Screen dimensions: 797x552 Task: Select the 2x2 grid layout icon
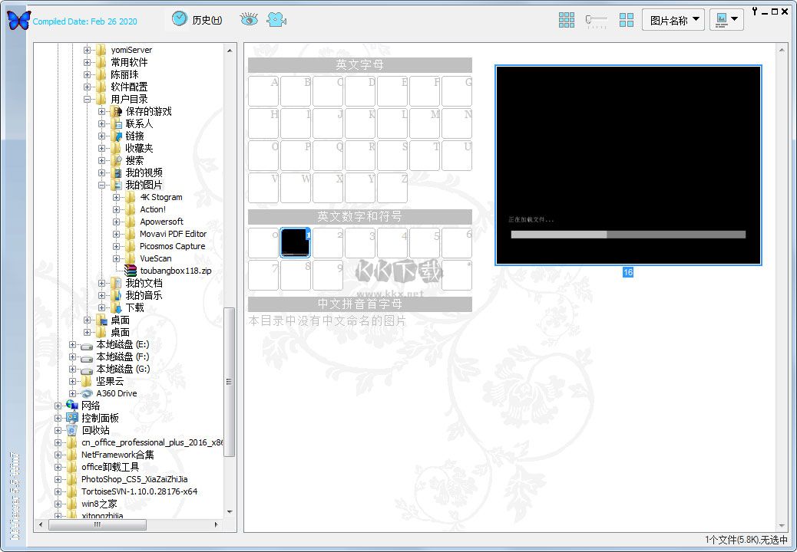(x=627, y=20)
